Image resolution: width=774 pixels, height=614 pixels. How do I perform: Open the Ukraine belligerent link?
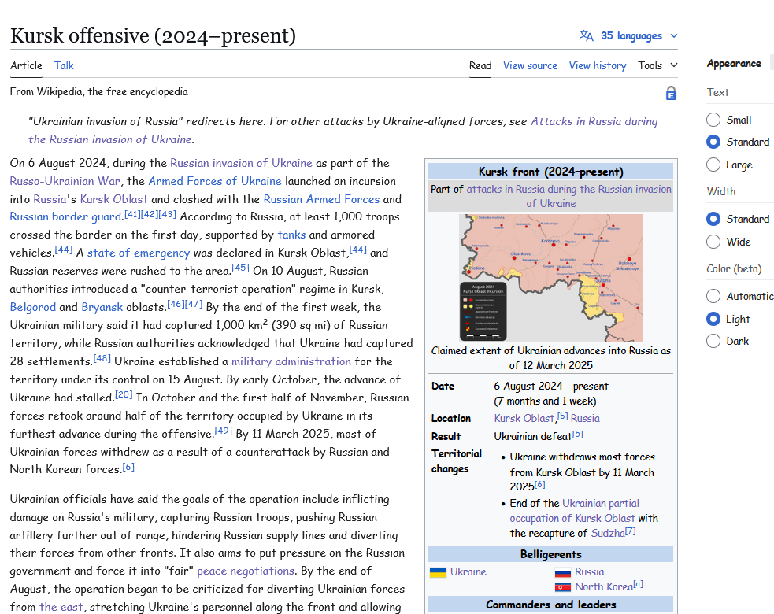tap(468, 572)
